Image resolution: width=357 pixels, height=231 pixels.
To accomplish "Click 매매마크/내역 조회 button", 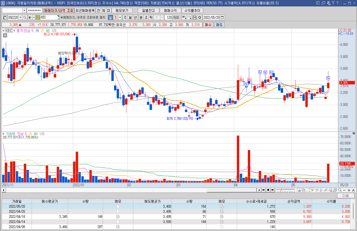I will tap(59, 10).
